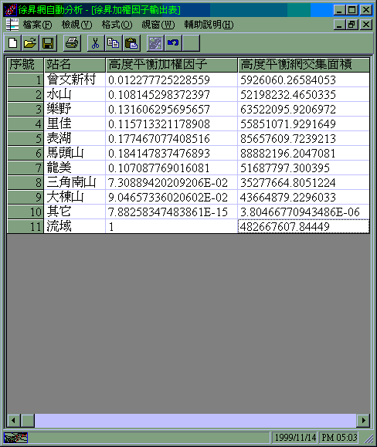Paste using the clipboard icon

point(131,43)
